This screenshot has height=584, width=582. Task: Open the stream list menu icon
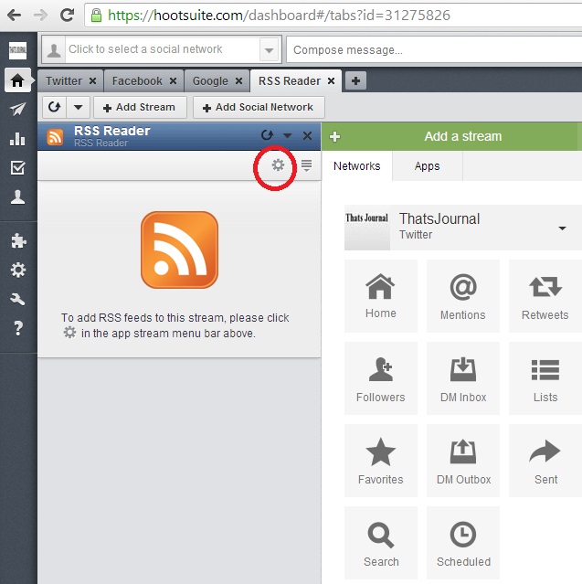coord(306,165)
